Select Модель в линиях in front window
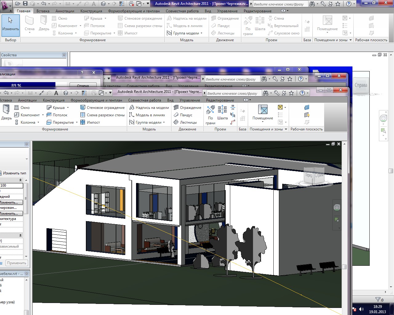This screenshot has height=315, width=394. (x=147, y=115)
